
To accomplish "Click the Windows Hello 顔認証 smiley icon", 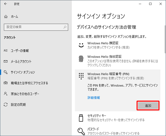I will [x=81, y=45].
